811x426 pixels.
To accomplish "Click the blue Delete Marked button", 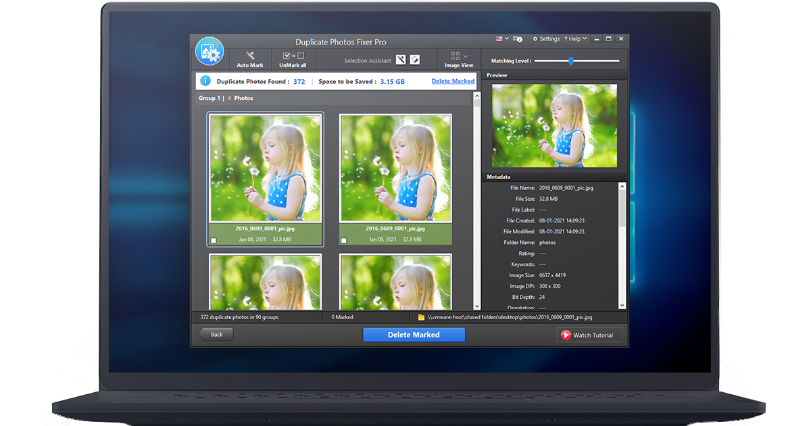I will 414,335.
